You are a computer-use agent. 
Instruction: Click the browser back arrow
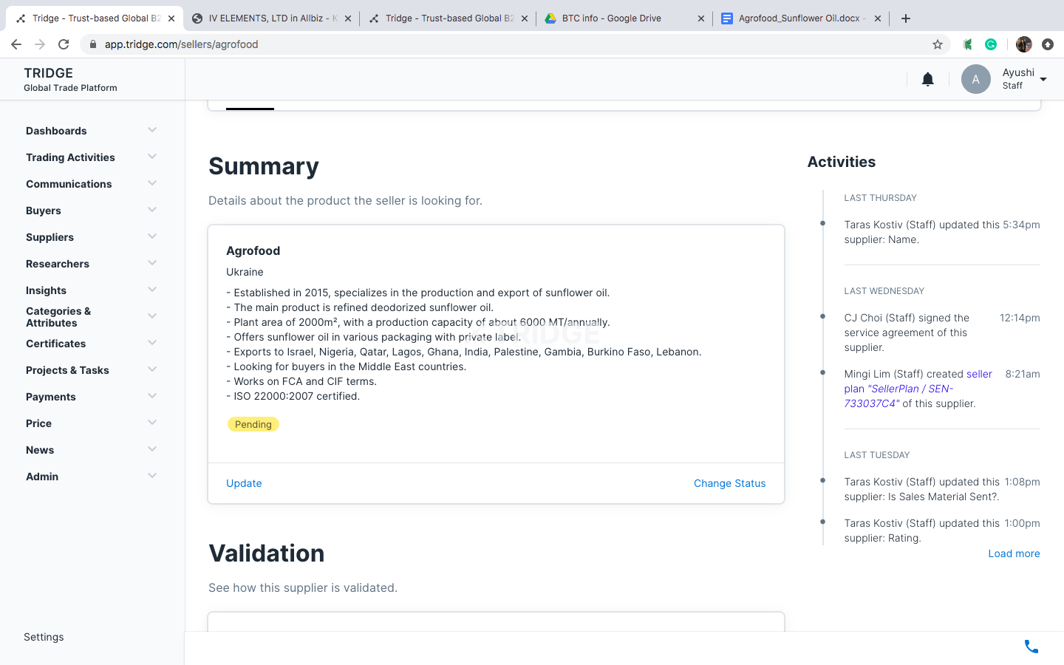tap(16, 44)
